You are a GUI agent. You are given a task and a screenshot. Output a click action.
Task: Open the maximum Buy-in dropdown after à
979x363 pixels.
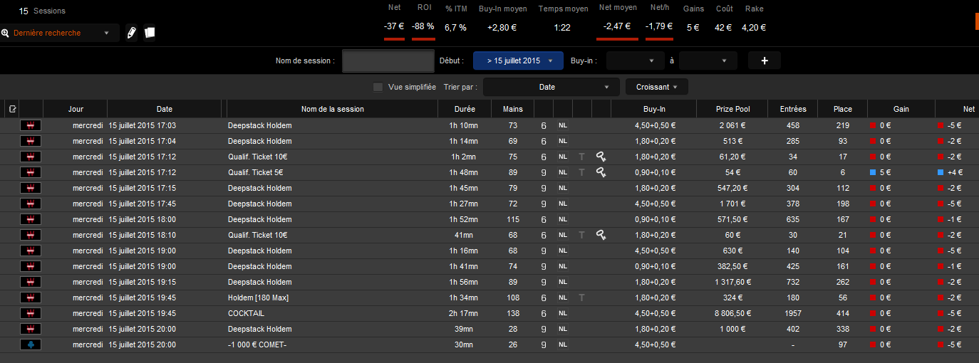pyautogui.click(x=708, y=60)
